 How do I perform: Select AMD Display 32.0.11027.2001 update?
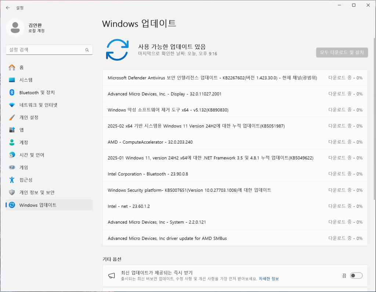click(235, 94)
